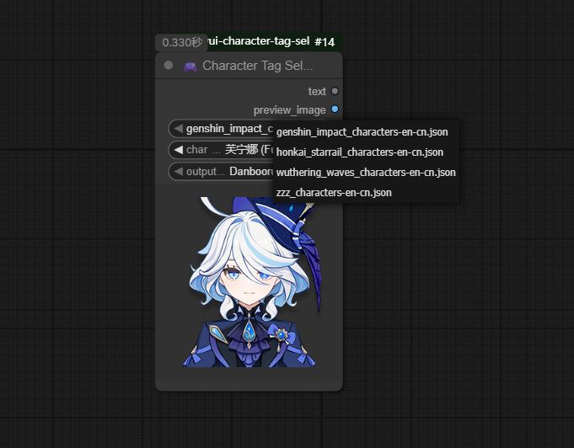Pick wuthering_waves_characters-en-cn.json entry
The width and height of the screenshot is (574, 448).
click(366, 173)
